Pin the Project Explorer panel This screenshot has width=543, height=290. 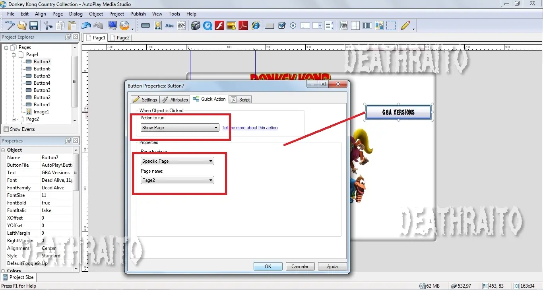68,37
